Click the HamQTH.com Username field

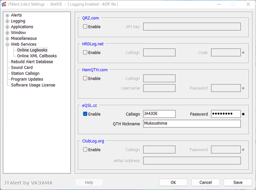point(159,88)
